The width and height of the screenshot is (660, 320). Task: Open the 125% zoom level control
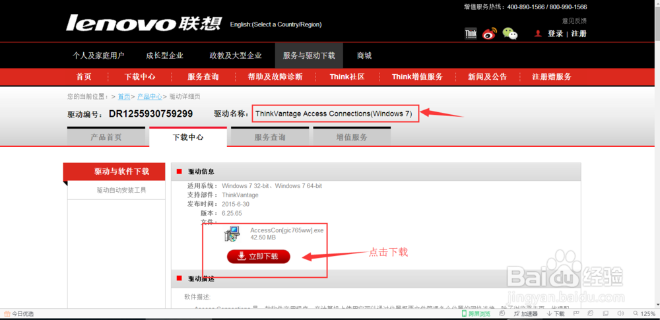click(x=644, y=313)
